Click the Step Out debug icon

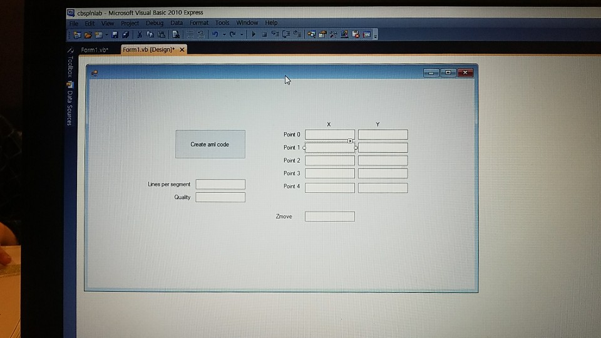(x=297, y=34)
